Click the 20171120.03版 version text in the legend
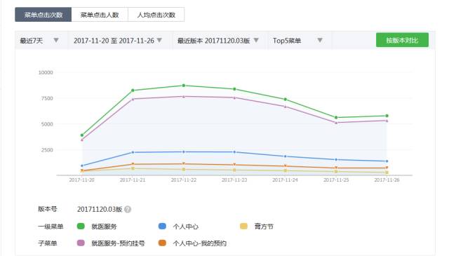The image size is (449, 256). (x=100, y=209)
